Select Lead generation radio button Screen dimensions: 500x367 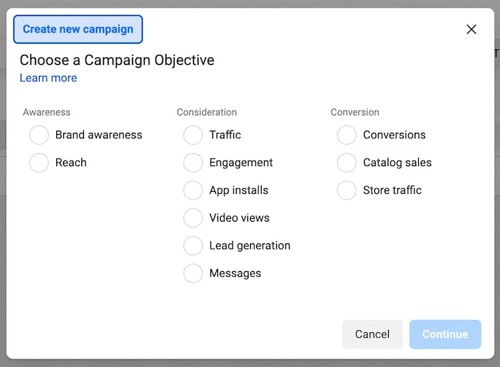pyautogui.click(x=193, y=245)
